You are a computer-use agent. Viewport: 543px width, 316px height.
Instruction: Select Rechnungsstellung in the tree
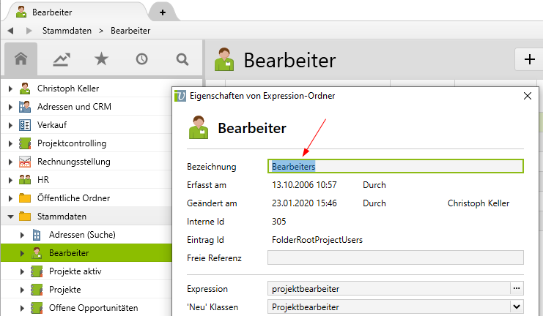click(73, 162)
